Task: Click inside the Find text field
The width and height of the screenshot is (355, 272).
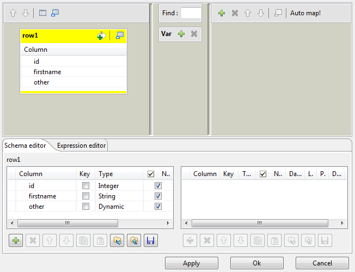Action: [191, 13]
